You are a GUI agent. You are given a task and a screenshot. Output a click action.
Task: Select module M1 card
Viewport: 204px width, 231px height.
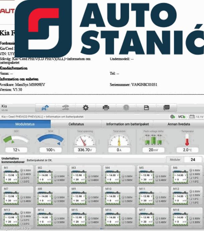click(17, 175)
